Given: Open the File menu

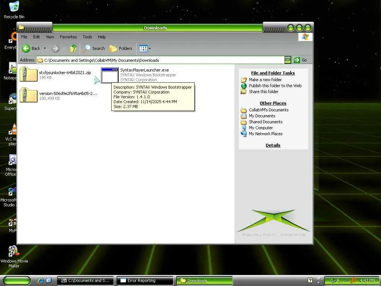Looking at the screenshot, I should pyautogui.click(x=24, y=37).
